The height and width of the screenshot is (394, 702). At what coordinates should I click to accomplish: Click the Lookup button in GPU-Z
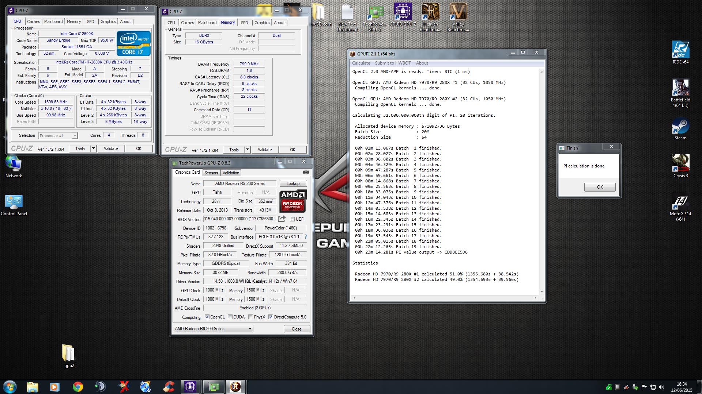coord(293,184)
